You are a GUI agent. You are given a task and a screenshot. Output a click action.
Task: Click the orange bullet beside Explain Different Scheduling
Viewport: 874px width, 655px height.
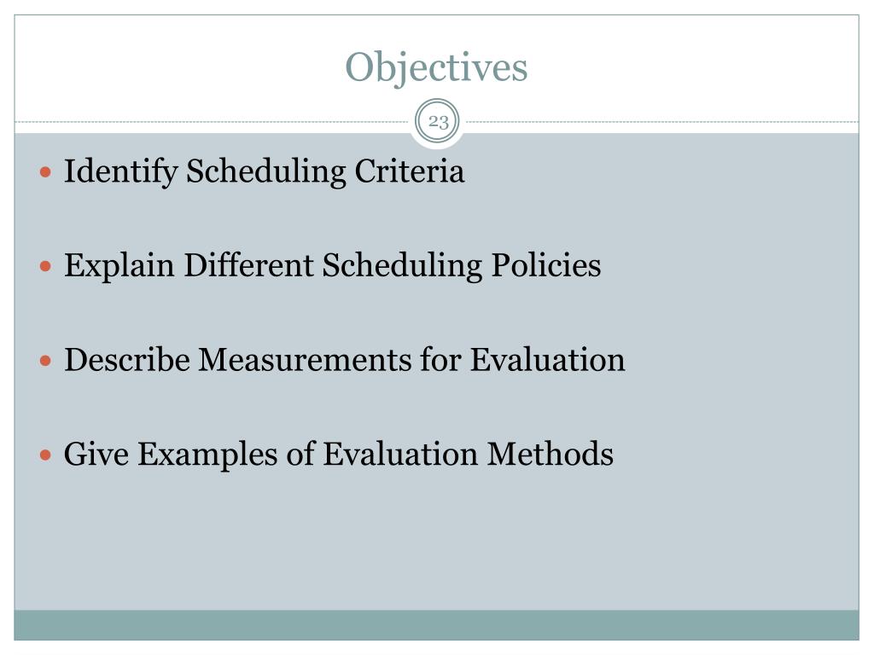(x=47, y=266)
